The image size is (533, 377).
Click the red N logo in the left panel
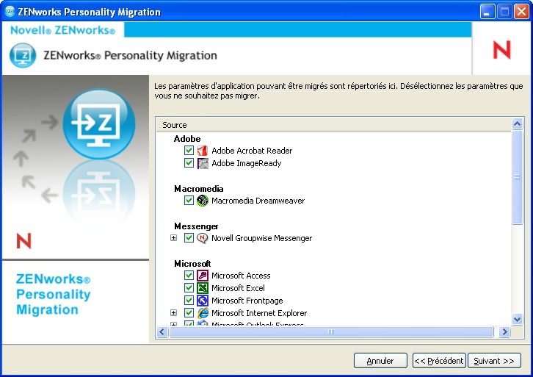tap(23, 241)
